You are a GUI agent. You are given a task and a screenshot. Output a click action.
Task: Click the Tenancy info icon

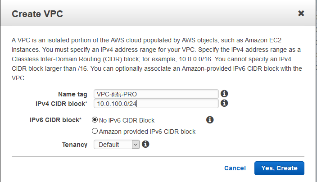[145, 144]
